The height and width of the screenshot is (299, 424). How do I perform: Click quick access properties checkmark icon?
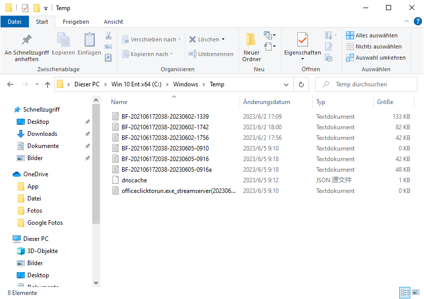click(x=25, y=8)
